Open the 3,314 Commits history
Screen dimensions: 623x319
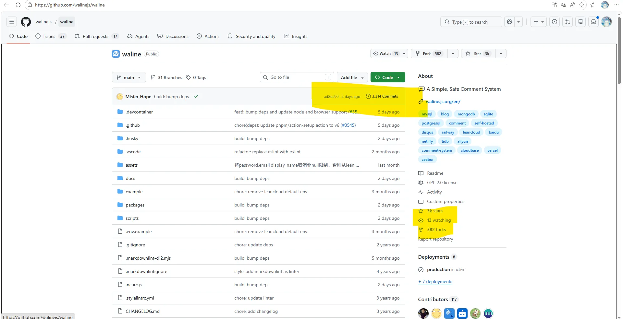382,96
